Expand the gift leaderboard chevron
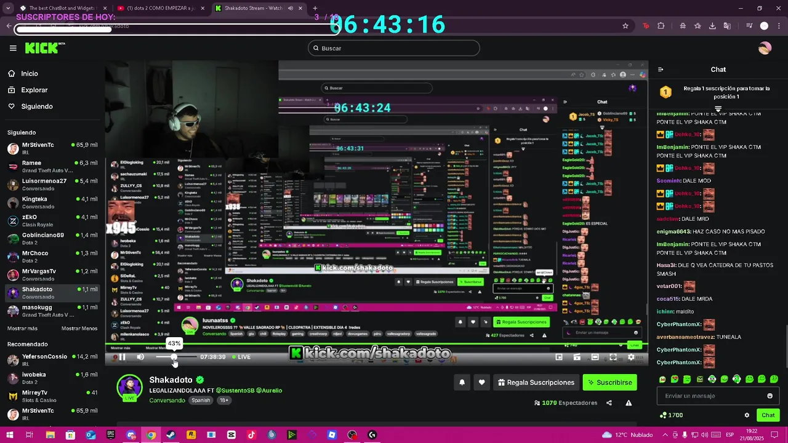788x443 pixels. click(x=718, y=109)
